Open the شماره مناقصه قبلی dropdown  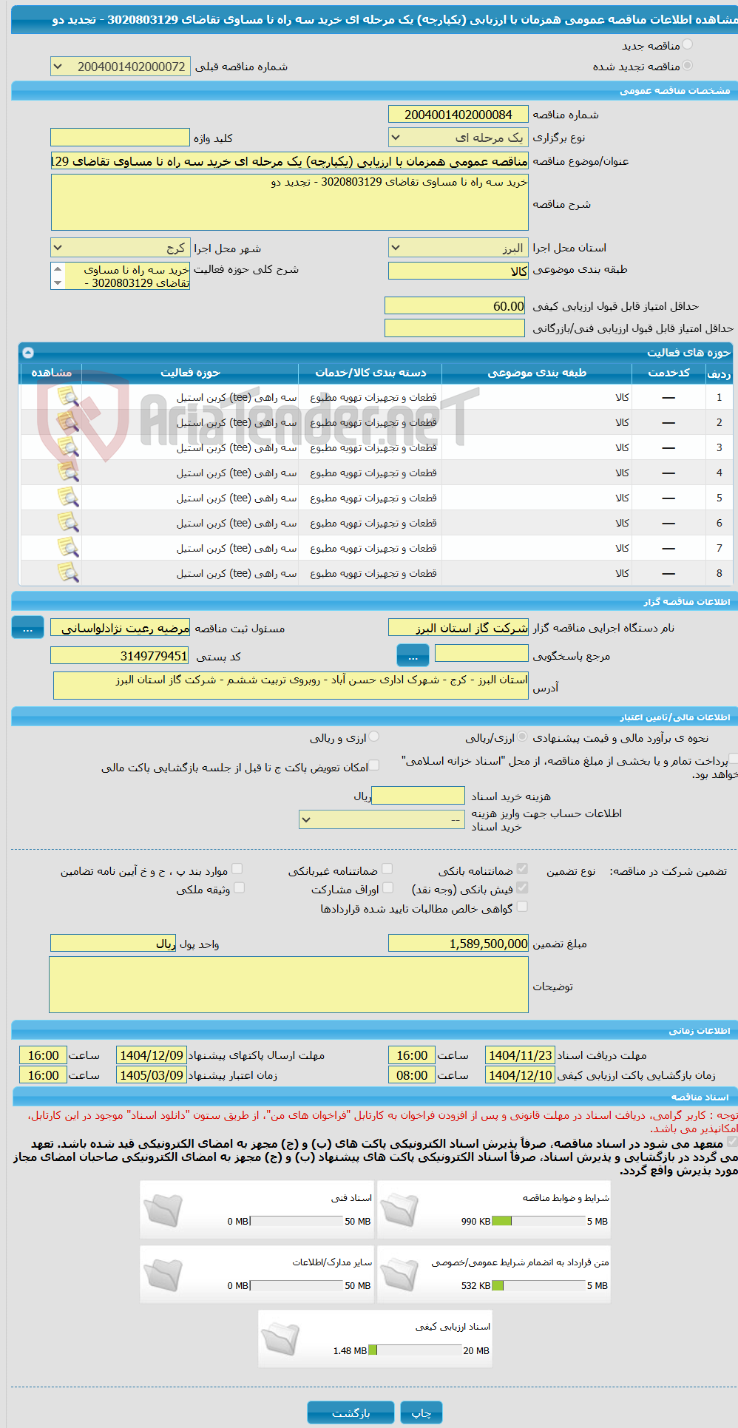[120, 67]
